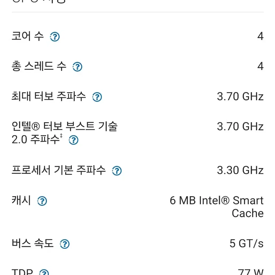Image resolution: width=275 pixels, height=275 pixels.
Task: Click the 77 W TDP value
Action: [x=251, y=272]
